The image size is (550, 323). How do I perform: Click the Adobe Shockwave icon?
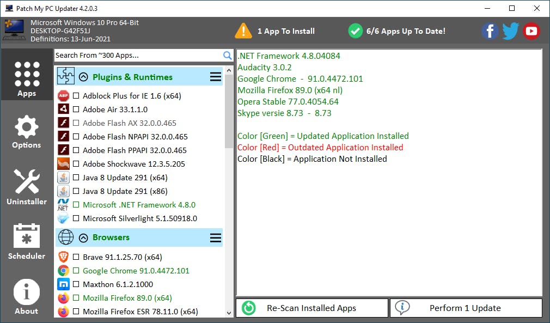[x=64, y=164]
